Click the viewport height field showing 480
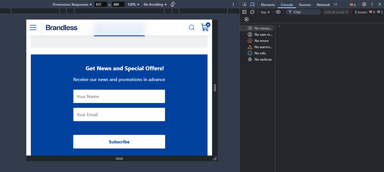This screenshot has height=172, width=384. click(x=118, y=5)
